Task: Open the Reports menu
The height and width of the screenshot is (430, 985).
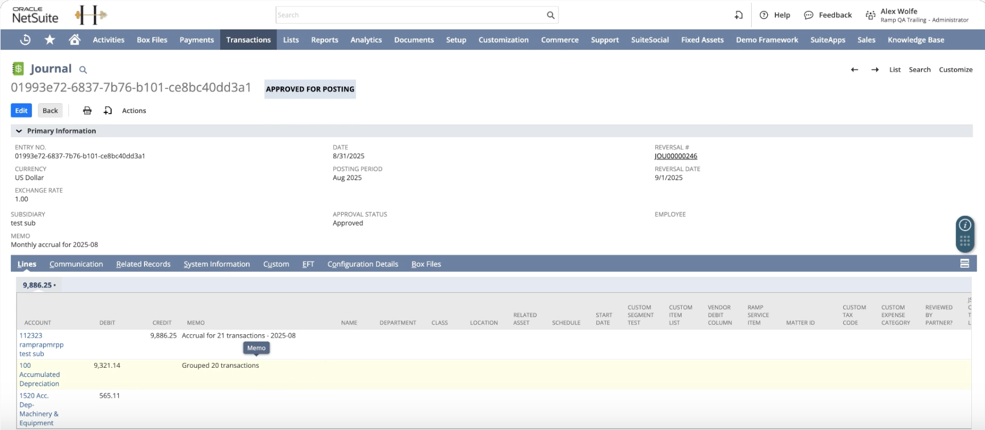Action: (325, 39)
